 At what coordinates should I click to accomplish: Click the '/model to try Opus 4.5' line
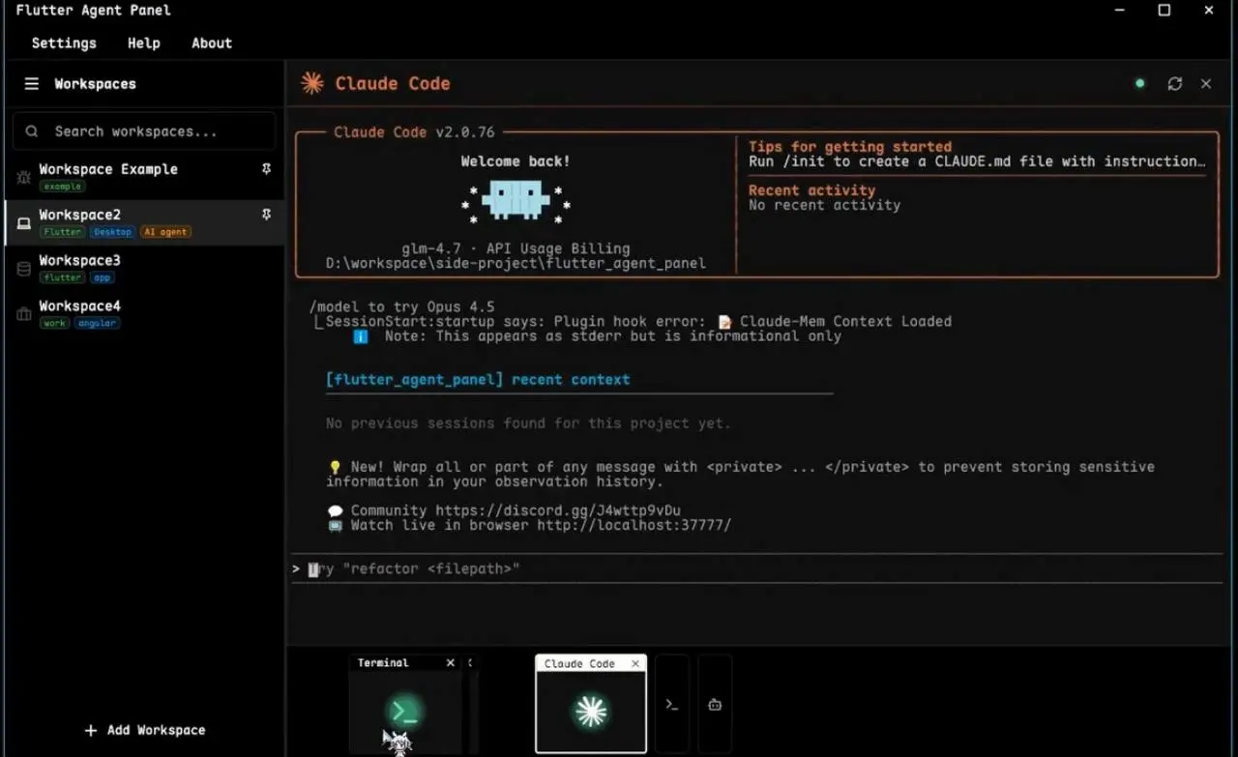pos(402,306)
